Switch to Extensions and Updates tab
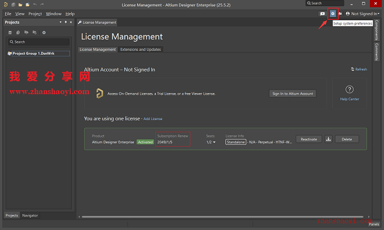The width and height of the screenshot is (384, 230). 141,50
